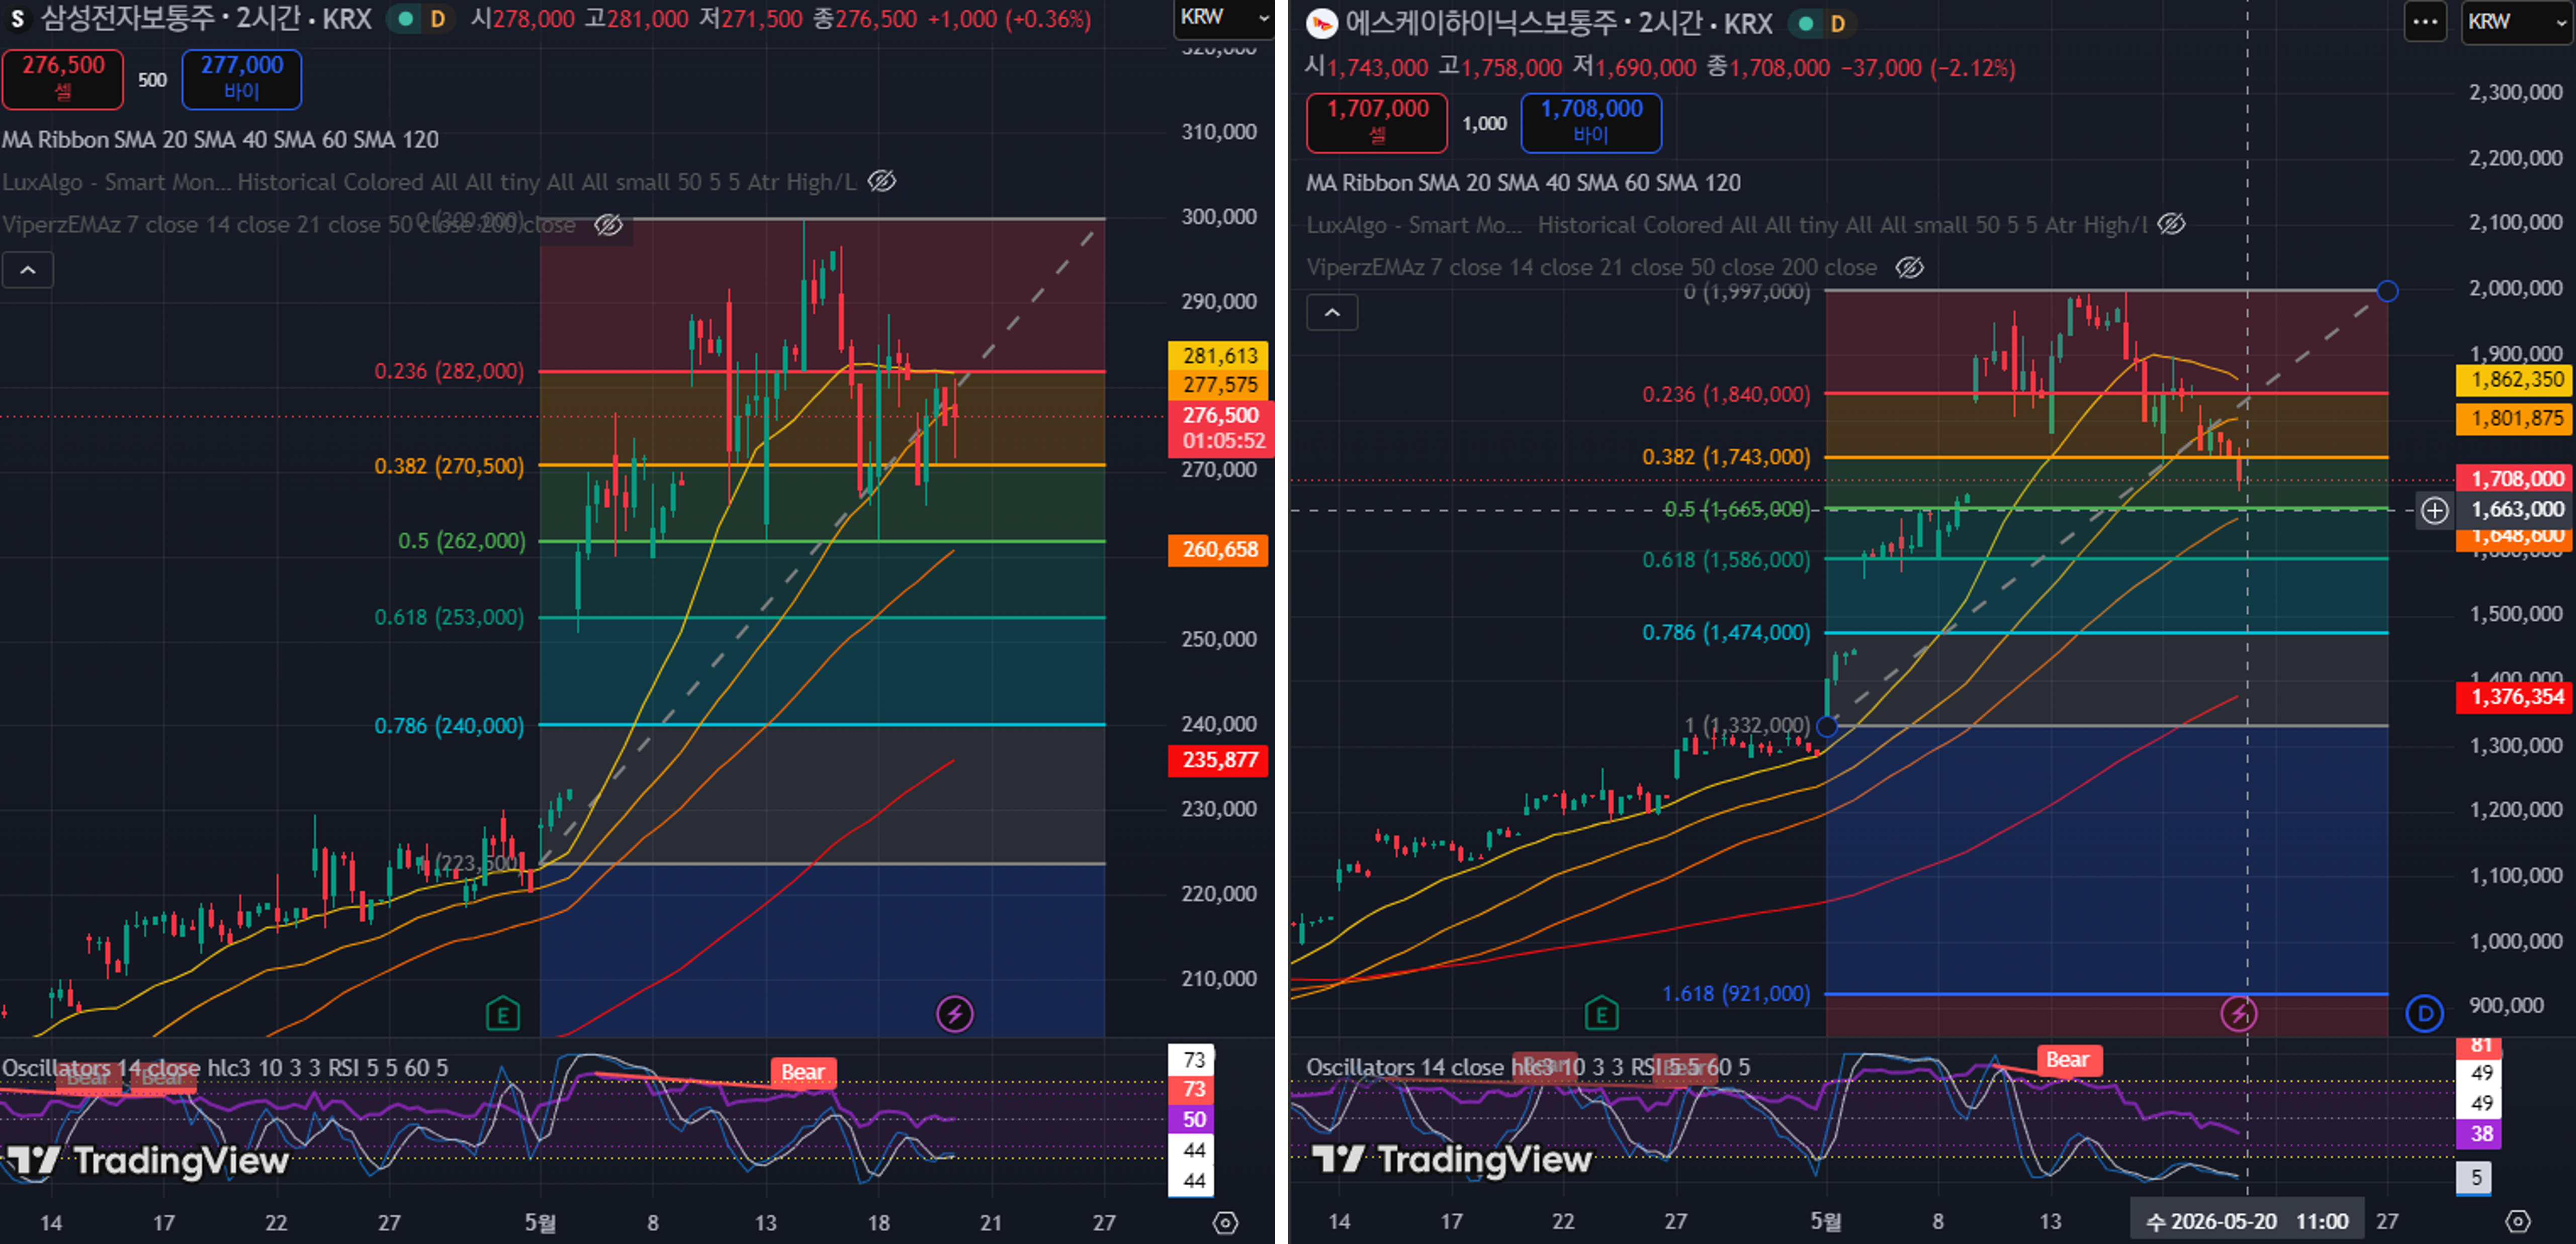Open the three-dot more menu
2576x1244 pixels.
(x=2426, y=22)
